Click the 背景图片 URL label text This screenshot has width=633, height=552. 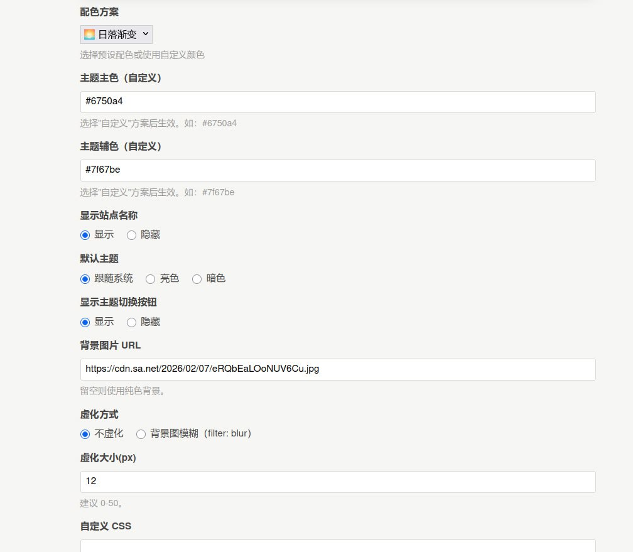110,345
